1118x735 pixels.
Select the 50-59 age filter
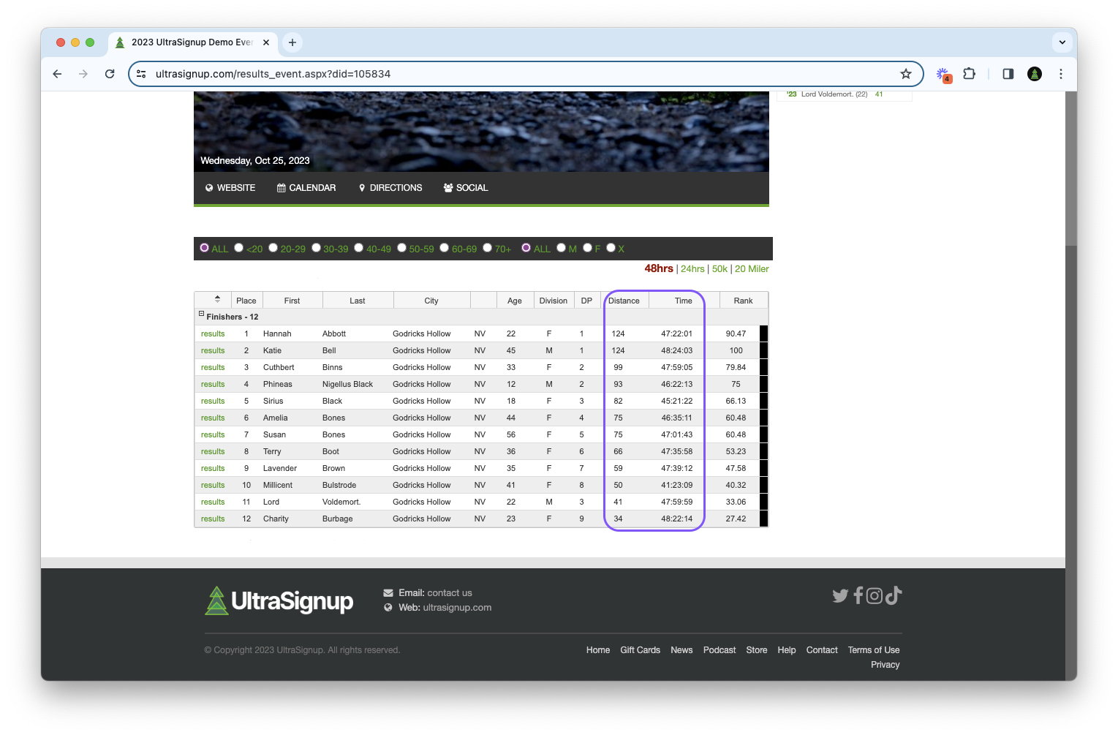[401, 248]
